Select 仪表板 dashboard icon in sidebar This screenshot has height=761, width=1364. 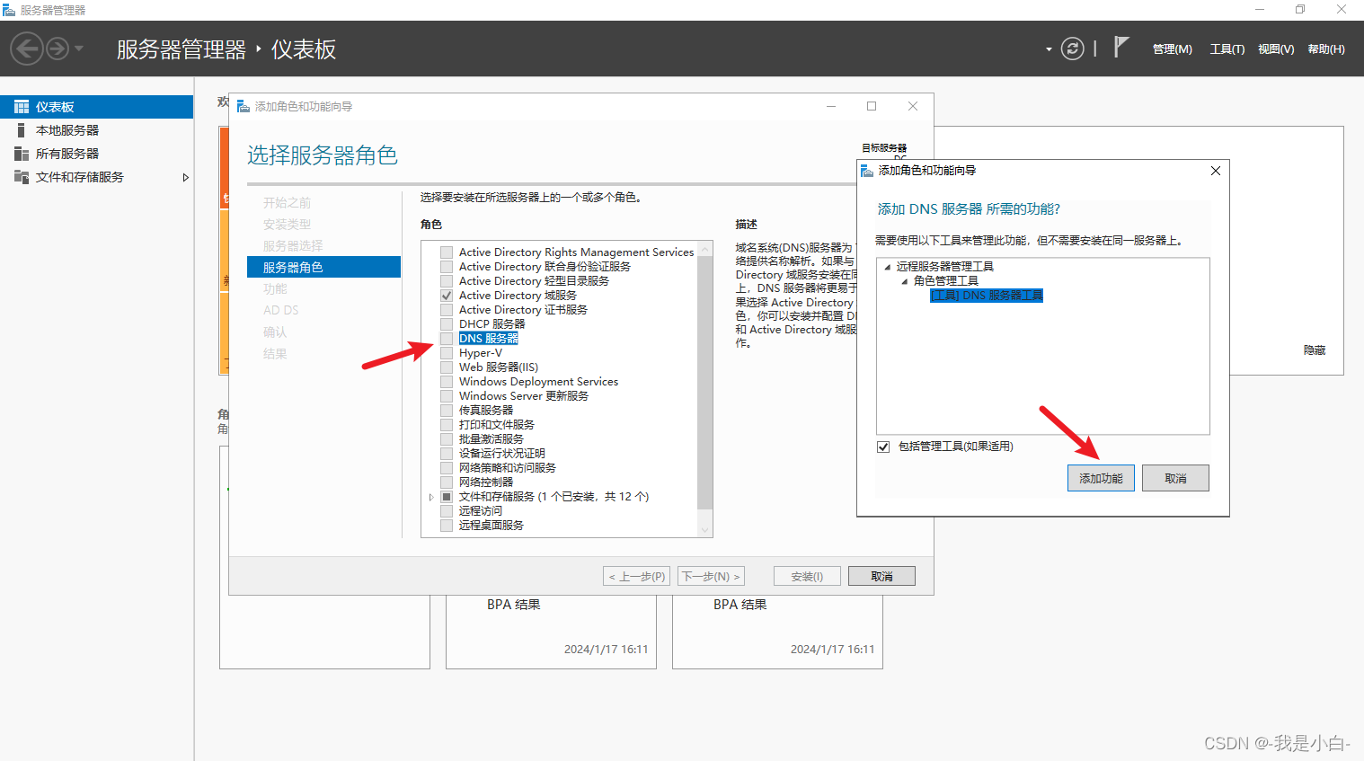[x=22, y=107]
